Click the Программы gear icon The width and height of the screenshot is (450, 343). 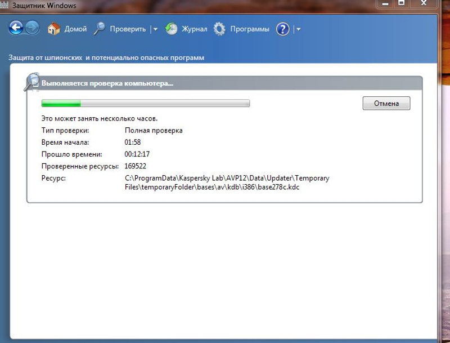coord(219,29)
